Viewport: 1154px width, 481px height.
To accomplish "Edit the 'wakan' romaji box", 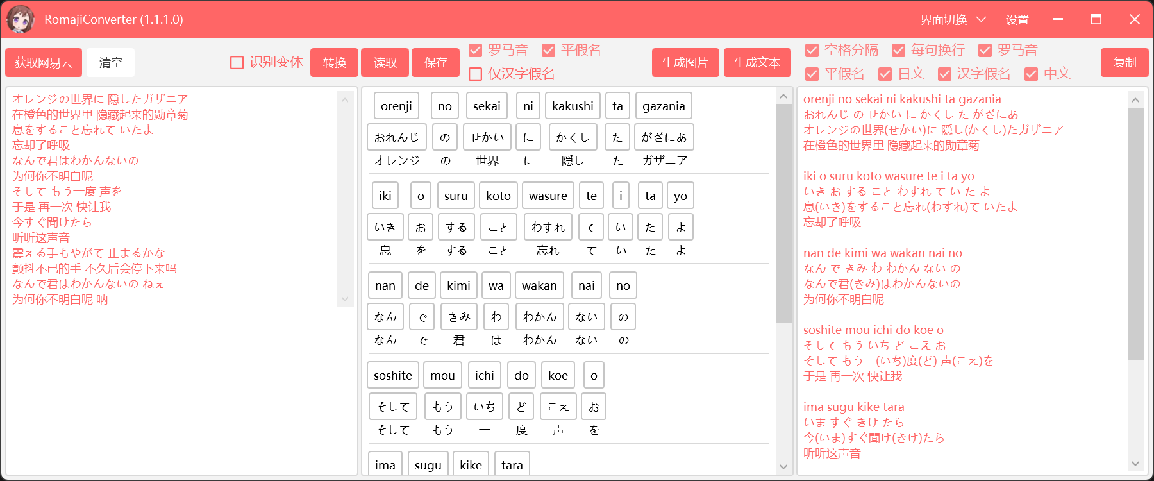I will (x=539, y=285).
